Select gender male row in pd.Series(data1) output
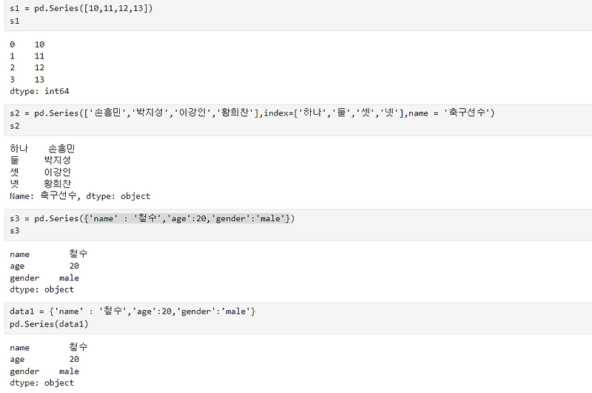The width and height of the screenshot is (592, 393). point(44,371)
